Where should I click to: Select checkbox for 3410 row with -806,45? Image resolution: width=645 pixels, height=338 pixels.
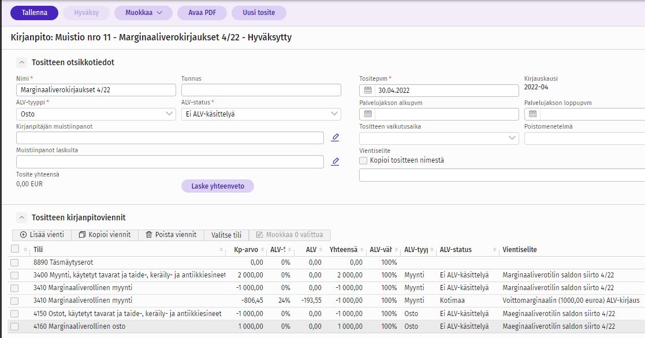tap(14, 301)
